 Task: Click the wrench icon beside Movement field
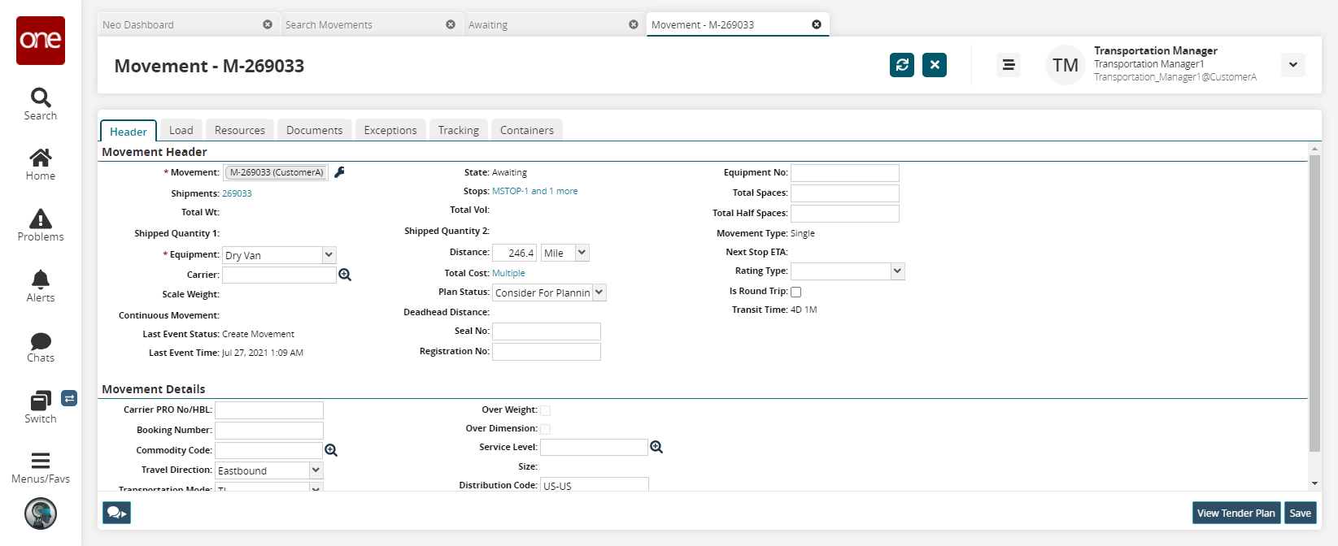[340, 172]
